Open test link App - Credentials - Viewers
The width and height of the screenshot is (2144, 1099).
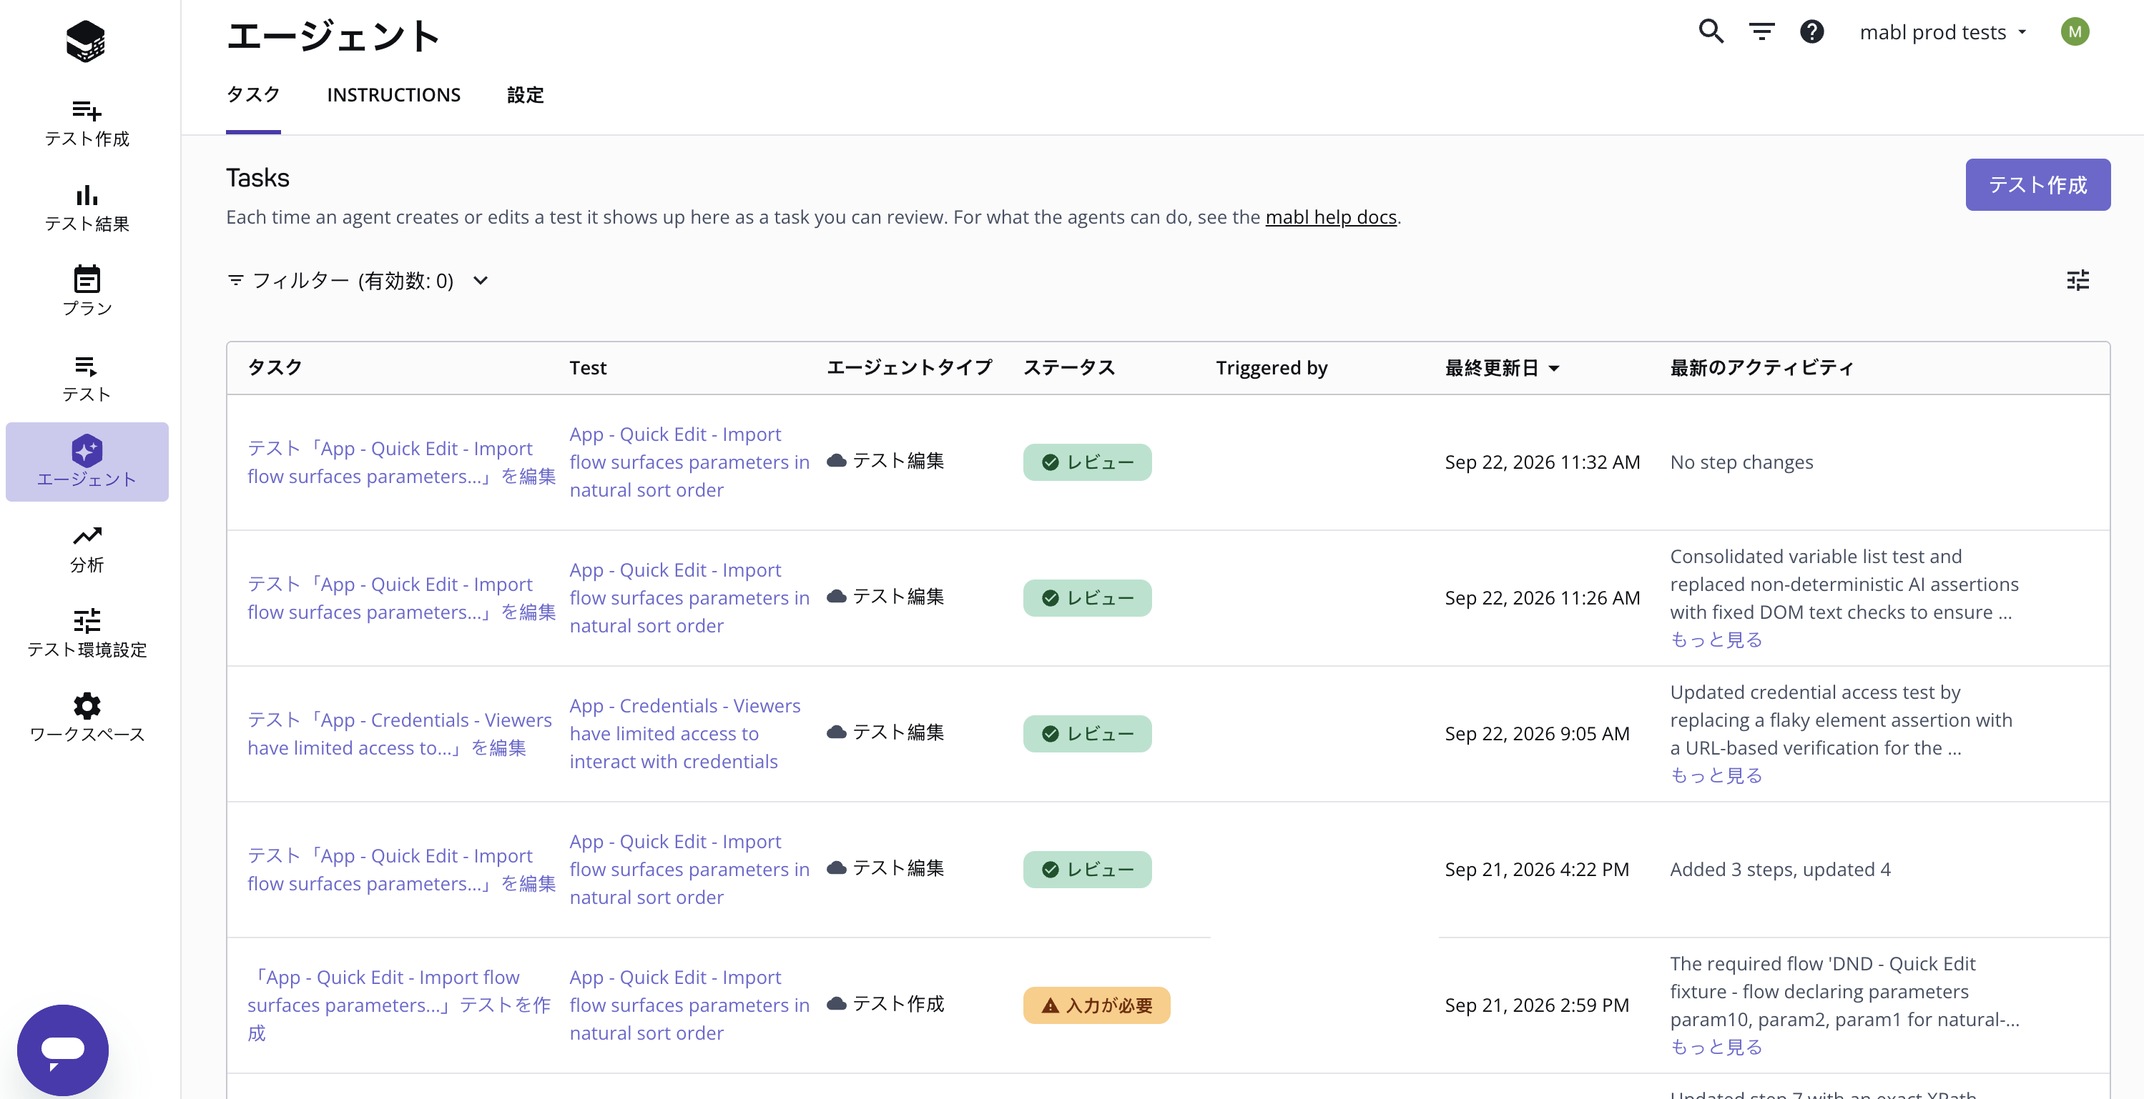click(685, 733)
